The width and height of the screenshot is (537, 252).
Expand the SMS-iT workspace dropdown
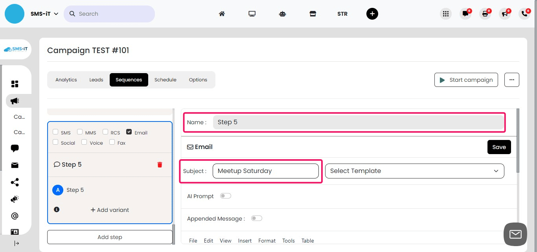(44, 13)
